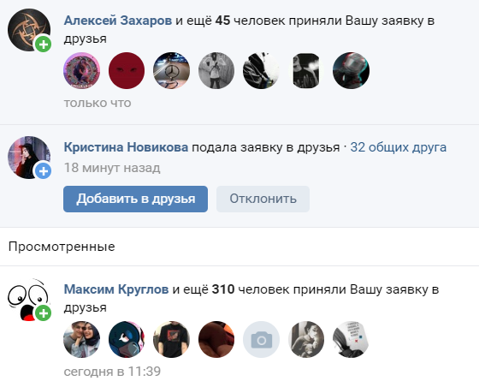Open Кристина Новикова name link

126,147
